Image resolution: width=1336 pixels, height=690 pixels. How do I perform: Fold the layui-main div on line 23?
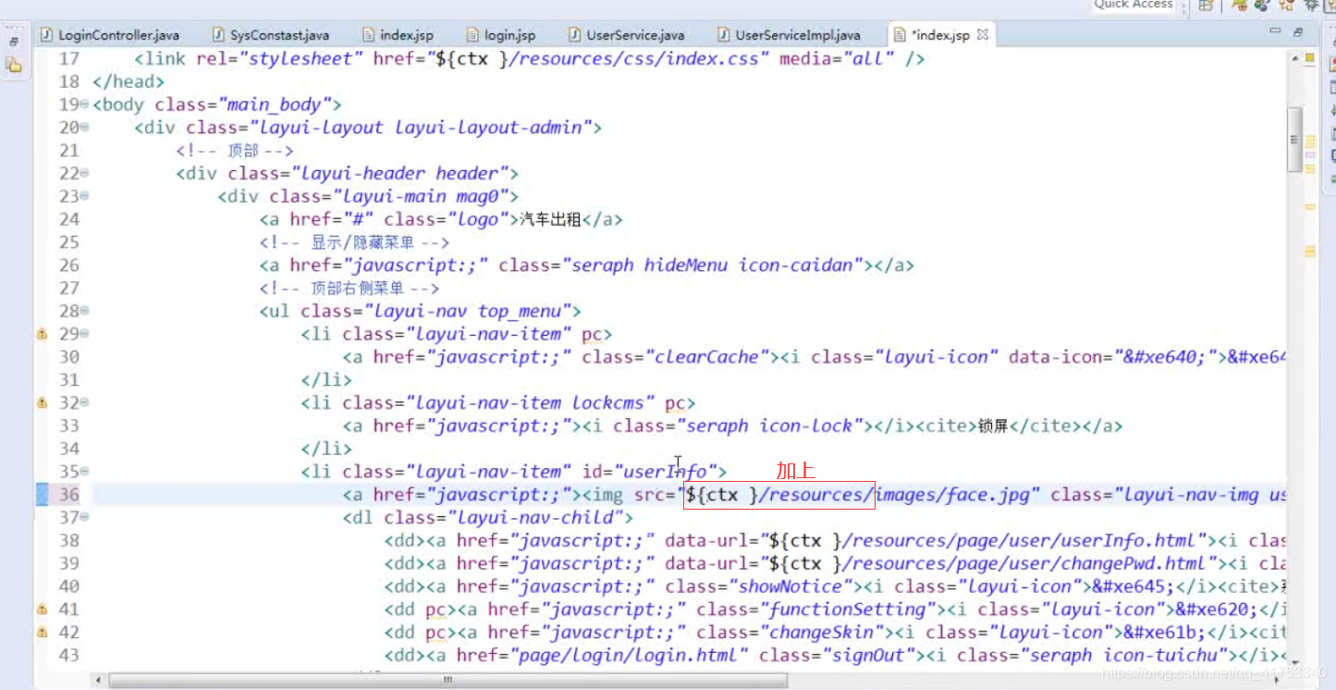click(84, 196)
